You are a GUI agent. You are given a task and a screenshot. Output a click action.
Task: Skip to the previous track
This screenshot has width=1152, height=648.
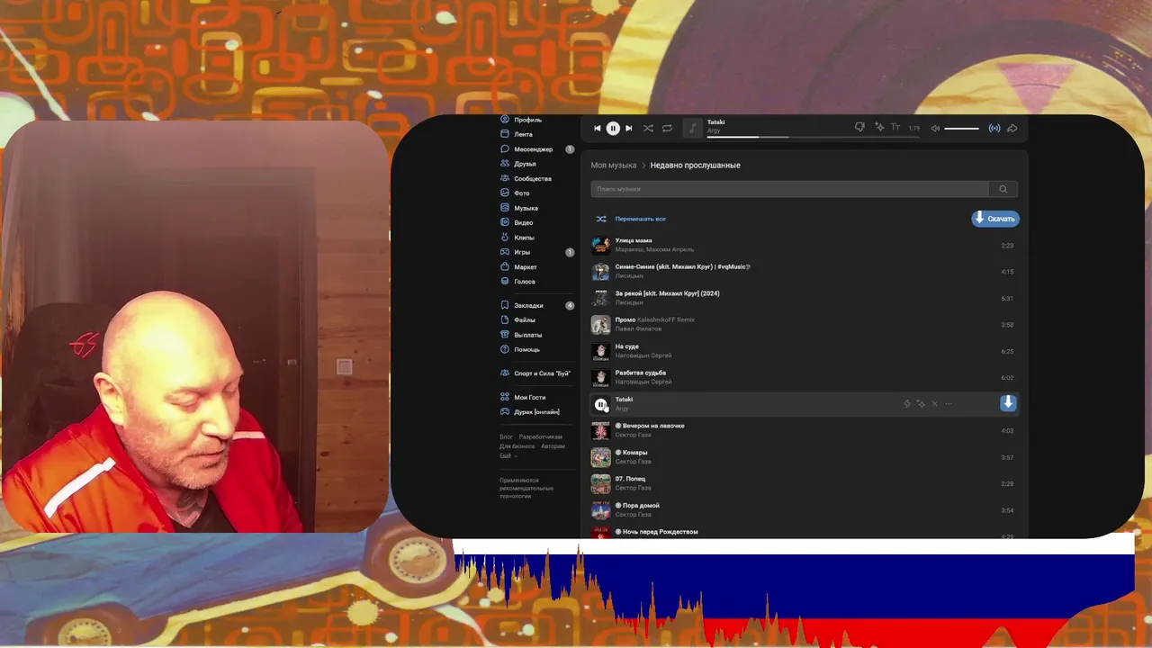click(597, 128)
